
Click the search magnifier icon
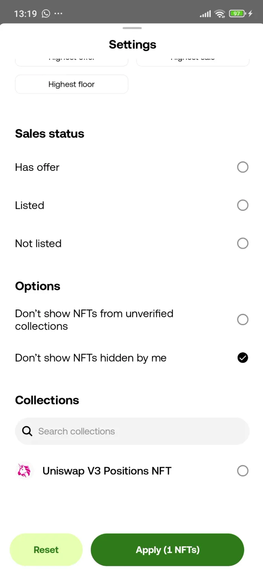coord(27,431)
